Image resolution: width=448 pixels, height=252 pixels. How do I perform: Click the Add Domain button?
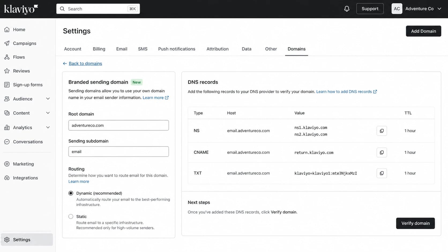[x=423, y=31]
